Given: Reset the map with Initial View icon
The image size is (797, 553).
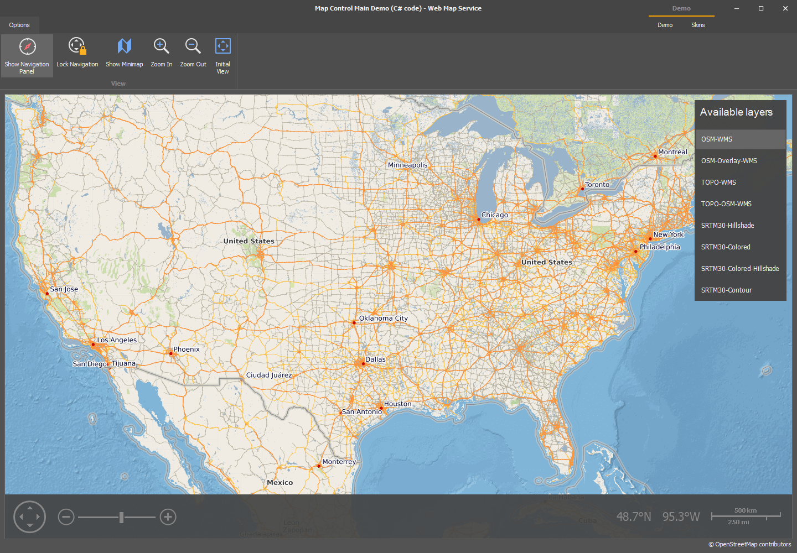Looking at the screenshot, I should click(x=222, y=46).
